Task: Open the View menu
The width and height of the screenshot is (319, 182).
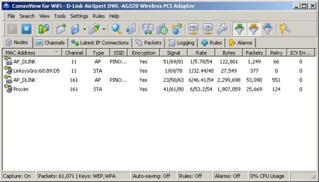Action: tap(44, 16)
